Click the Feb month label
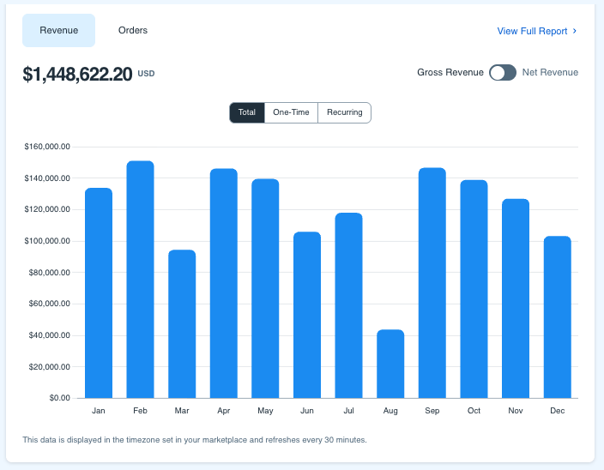 click(140, 411)
